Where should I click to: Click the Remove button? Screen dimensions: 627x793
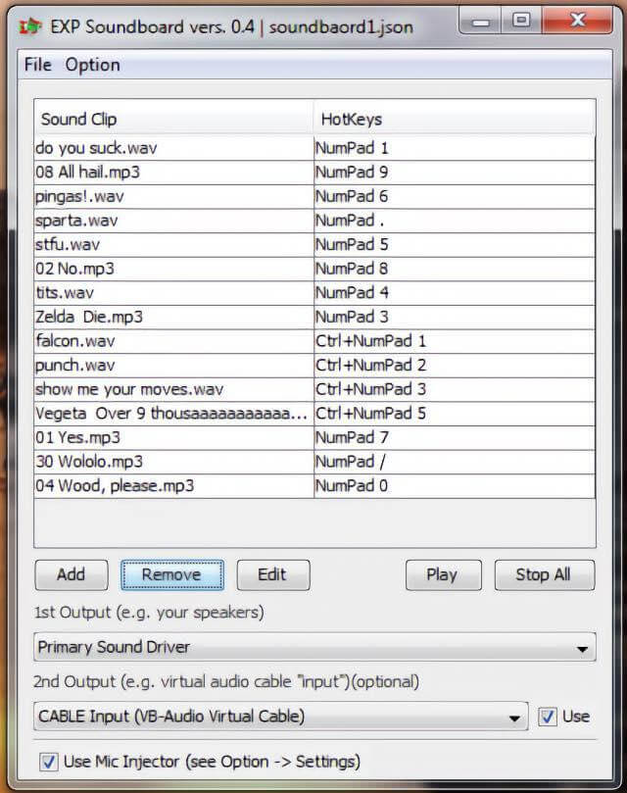[171, 574]
